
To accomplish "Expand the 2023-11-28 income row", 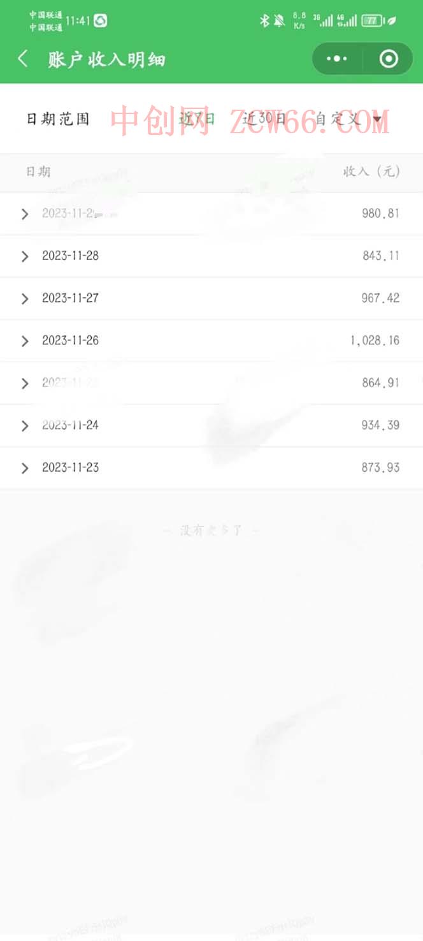I will coord(25,256).
